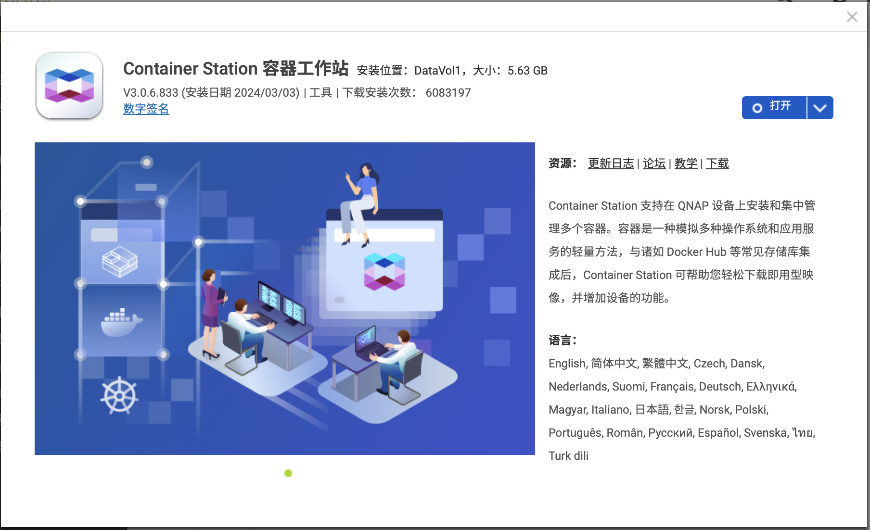Open the 教学 tutorial link
The height and width of the screenshot is (530, 870).
[x=686, y=164]
